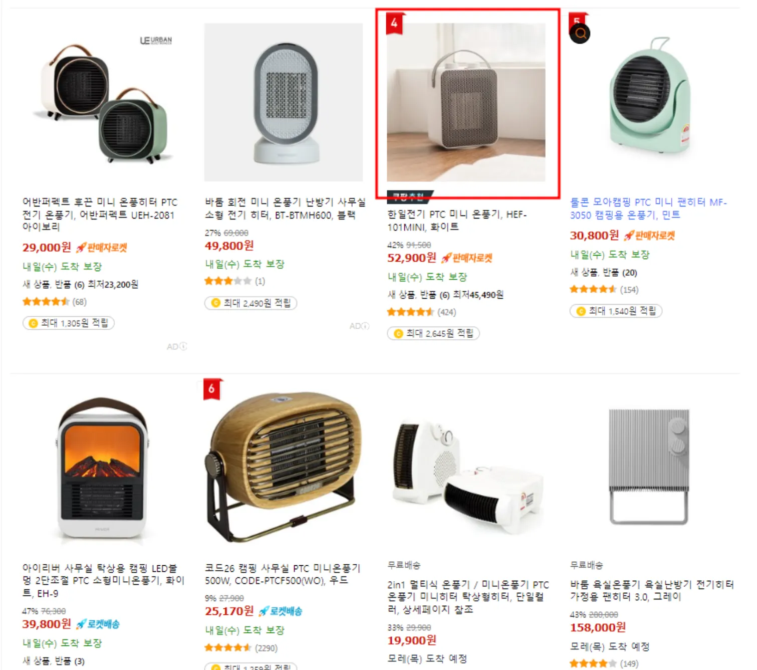Click the rocket icon next to 29,000원
Screen dimensions: 757x670
(81, 248)
